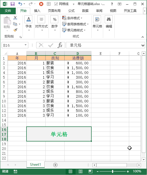147x175 pixels.
Task: Switch to Page Layout view icon
Action: click(81, 171)
